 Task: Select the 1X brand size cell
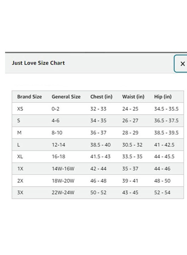click(20, 169)
